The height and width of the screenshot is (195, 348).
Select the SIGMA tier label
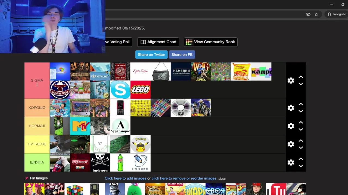click(x=37, y=80)
